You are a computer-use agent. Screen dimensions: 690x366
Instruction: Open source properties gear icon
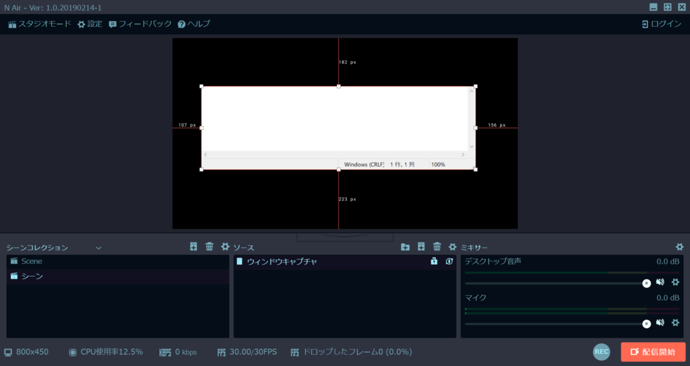point(452,247)
